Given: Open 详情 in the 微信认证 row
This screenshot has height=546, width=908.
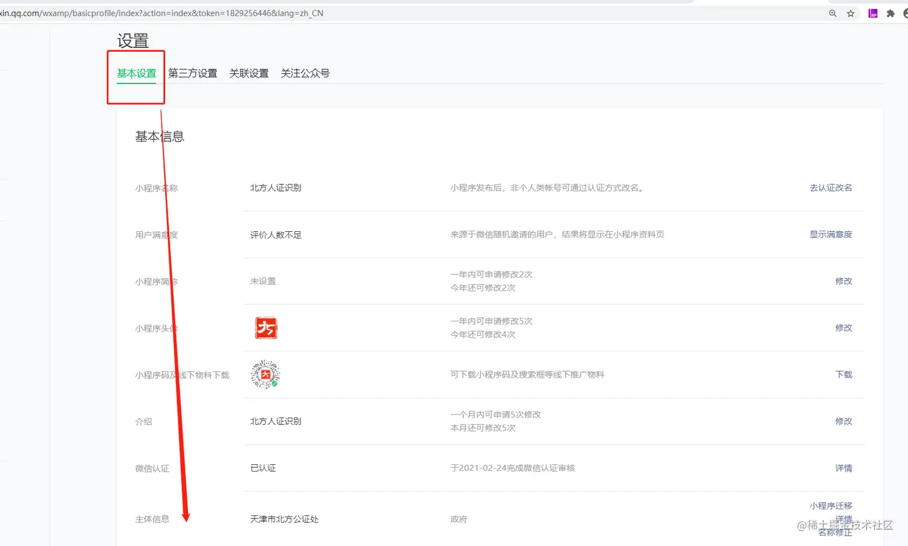Looking at the screenshot, I should tap(844, 469).
